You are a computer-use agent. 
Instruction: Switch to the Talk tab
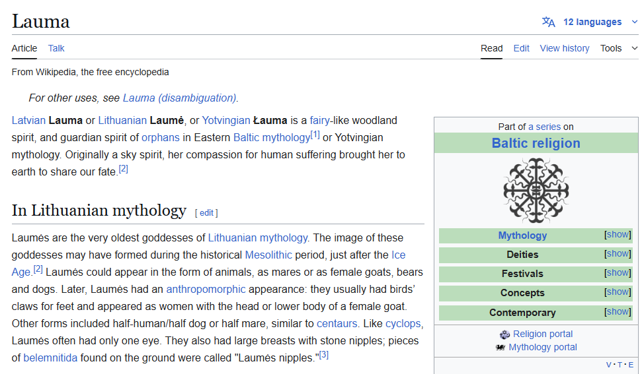click(x=56, y=48)
